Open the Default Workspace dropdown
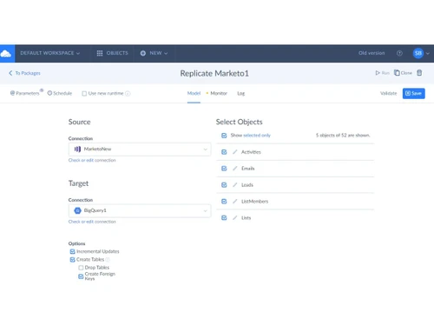434x326 pixels. 49,53
